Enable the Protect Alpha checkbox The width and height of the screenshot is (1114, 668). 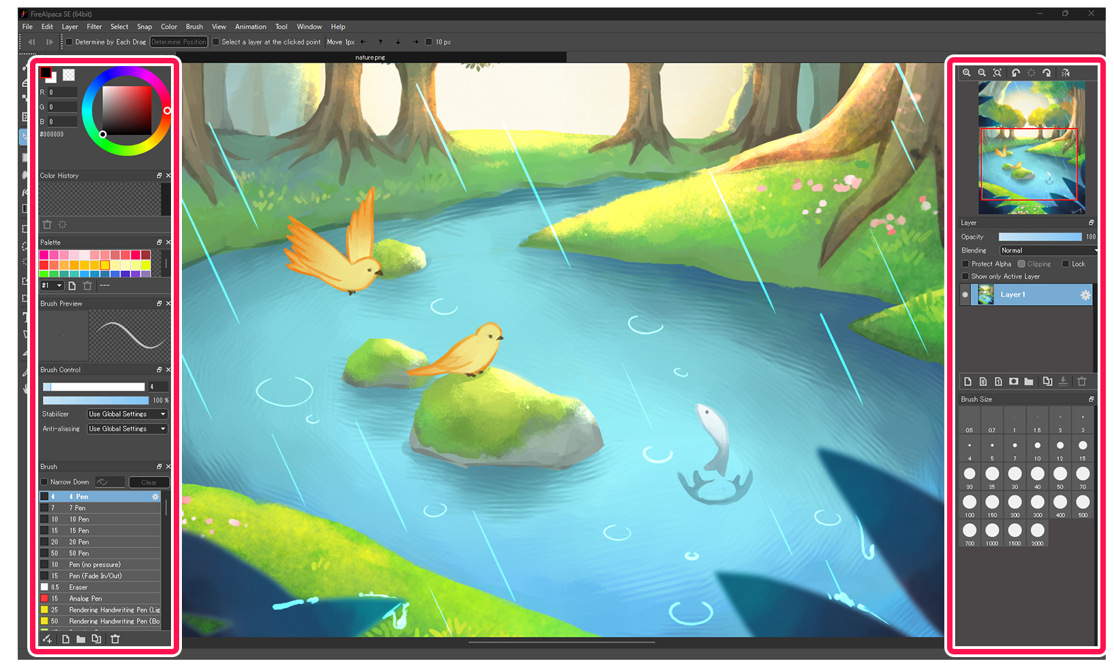(x=965, y=264)
